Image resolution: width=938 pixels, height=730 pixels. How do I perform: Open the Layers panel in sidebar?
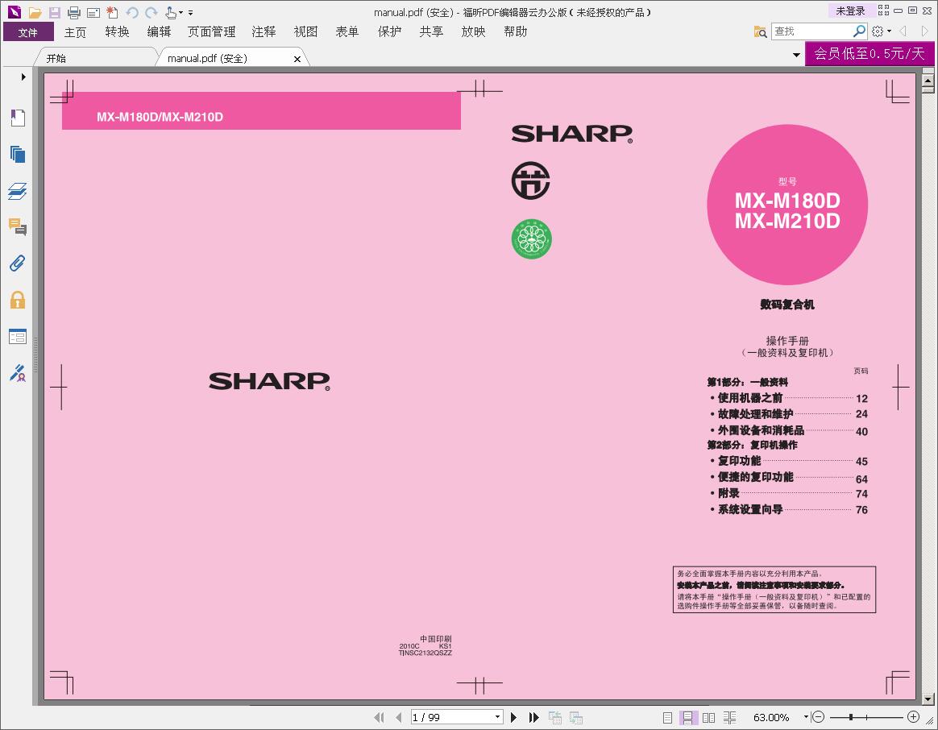point(18,191)
